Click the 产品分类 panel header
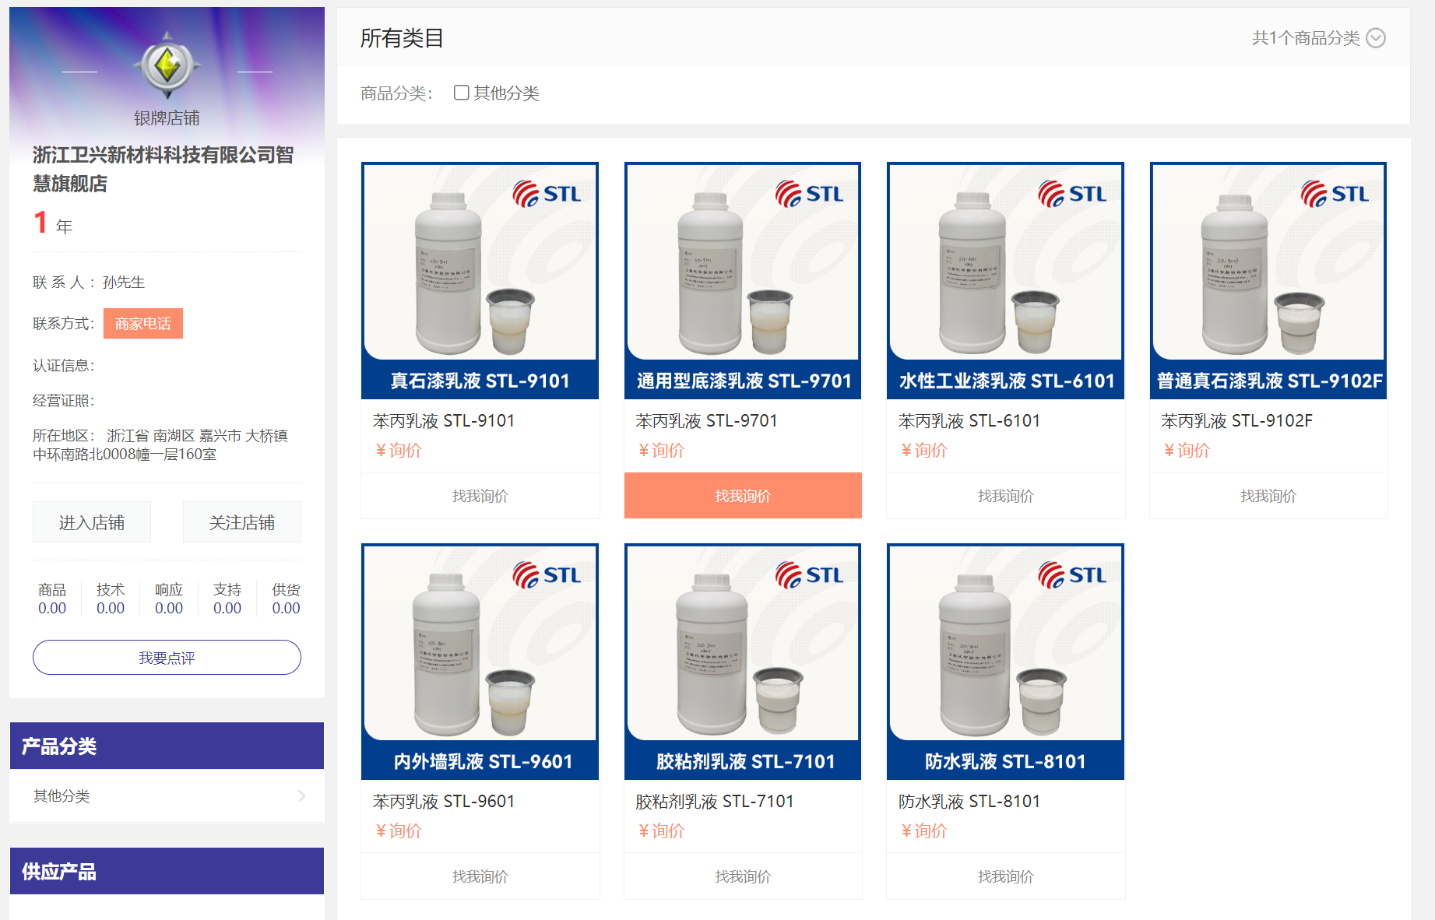Viewport: 1435px width, 920px height. tap(167, 746)
